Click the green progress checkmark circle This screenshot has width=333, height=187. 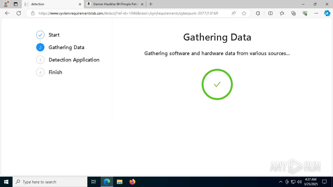click(217, 84)
